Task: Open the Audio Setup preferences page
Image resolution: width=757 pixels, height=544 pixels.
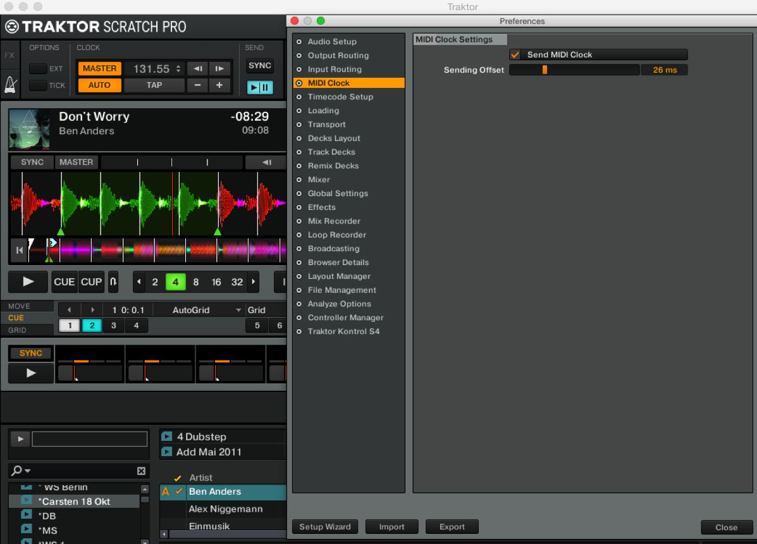Action: [x=332, y=42]
